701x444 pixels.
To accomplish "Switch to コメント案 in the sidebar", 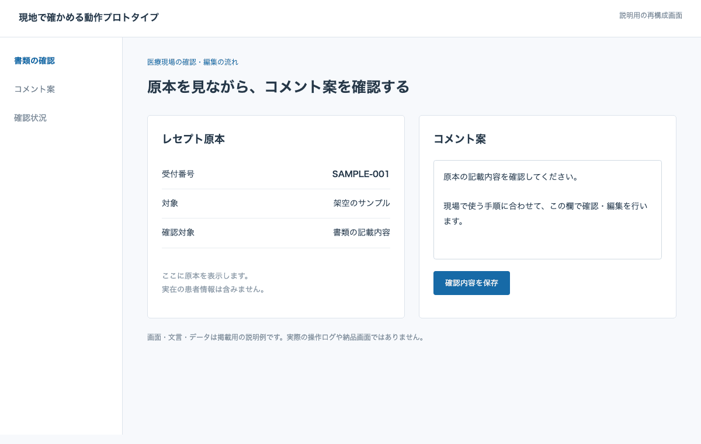I will pyautogui.click(x=34, y=89).
